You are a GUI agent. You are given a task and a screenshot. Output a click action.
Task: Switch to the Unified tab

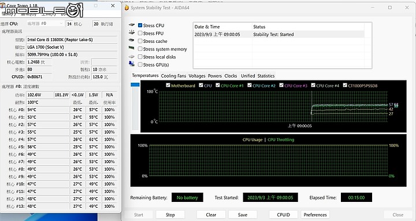coord(248,76)
